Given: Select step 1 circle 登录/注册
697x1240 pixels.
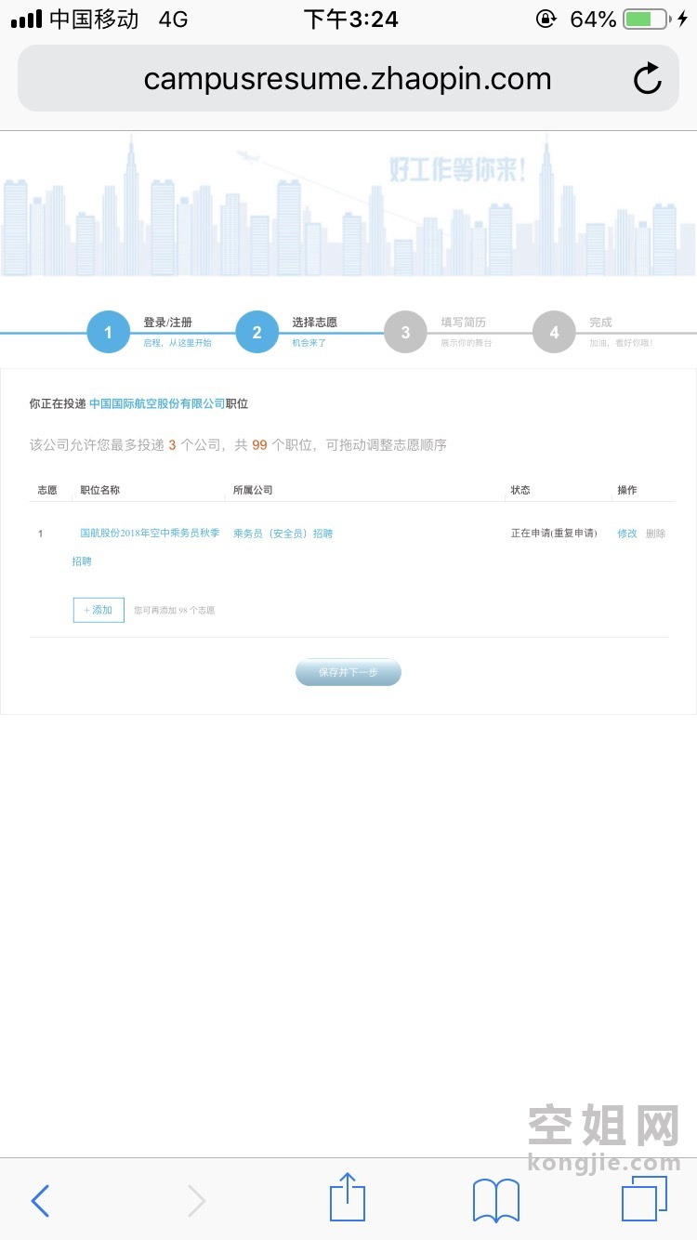Looking at the screenshot, I should pos(108,332).
